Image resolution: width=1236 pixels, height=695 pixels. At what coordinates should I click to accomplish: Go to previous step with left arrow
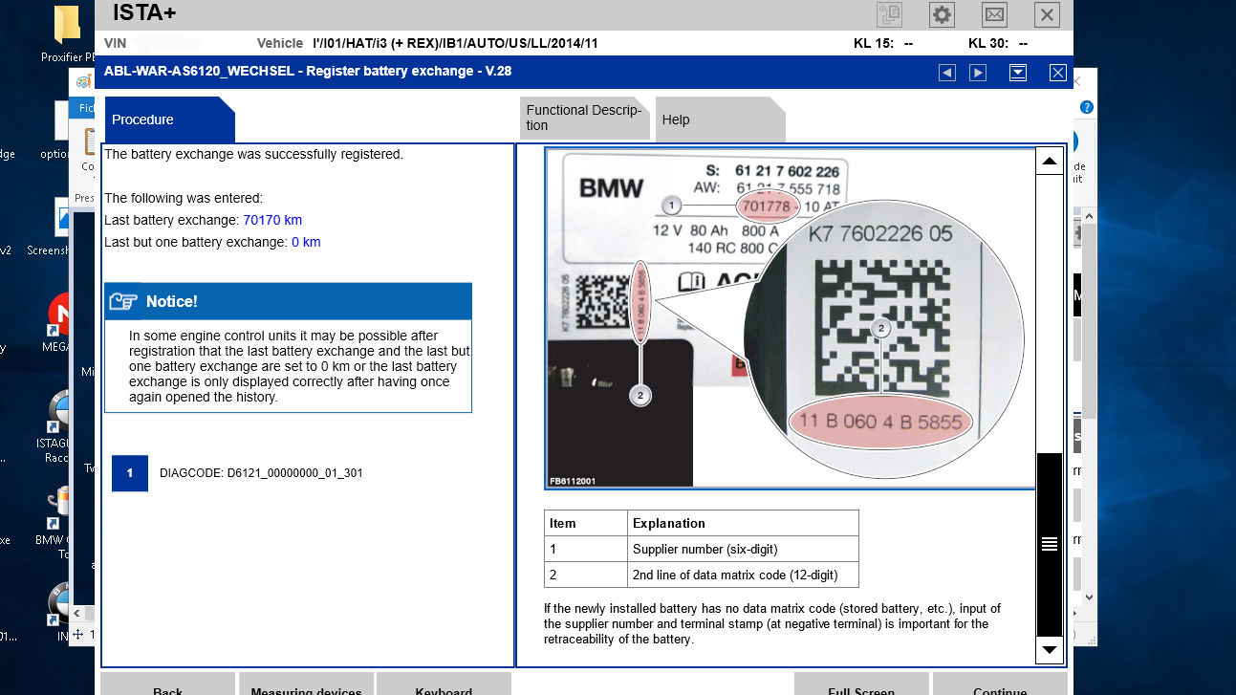point(946,73)
